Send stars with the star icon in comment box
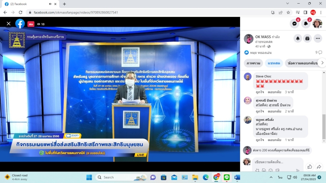Image resolution: width=326 pixels, height=183 pixels. point(257,170)
